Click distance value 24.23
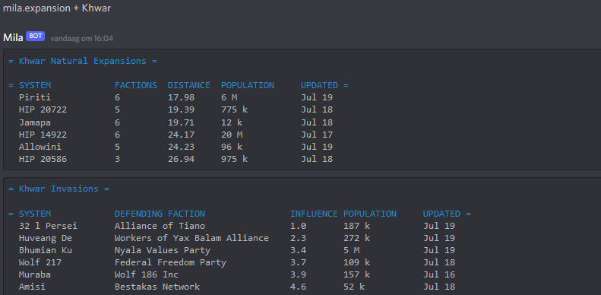 tap(181, 147)
